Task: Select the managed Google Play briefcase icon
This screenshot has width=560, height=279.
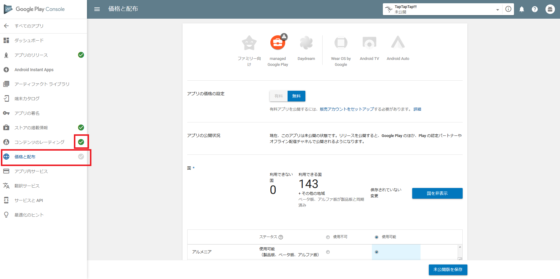Action: [278, 43]
